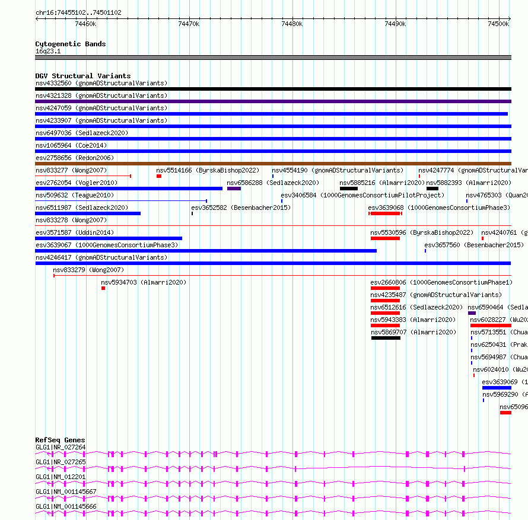Image resolution: width=528 pixels, height=520 pixels.
Task: Open the RefSeq Genes track title
Action: 60,440
